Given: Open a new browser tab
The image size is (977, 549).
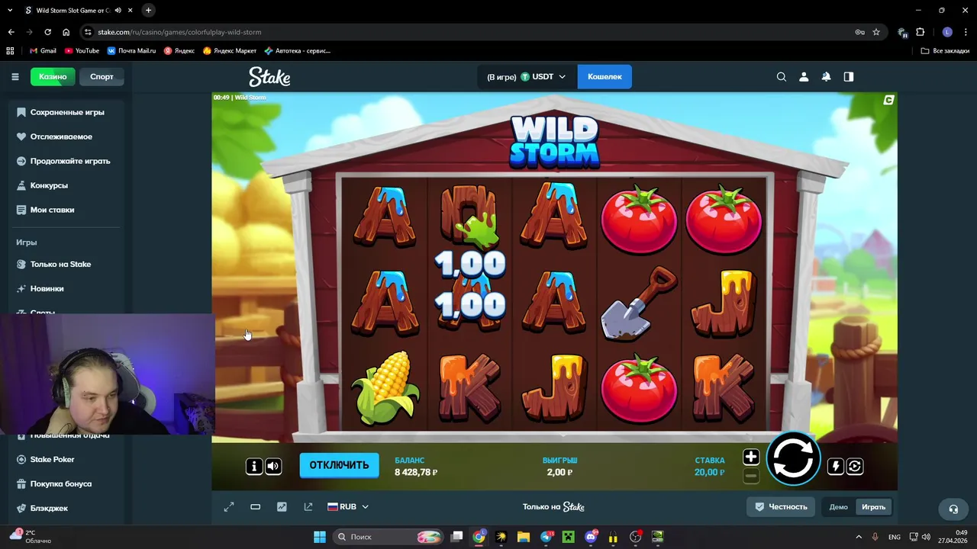Looking at the screenshot, I should [148, 10].
